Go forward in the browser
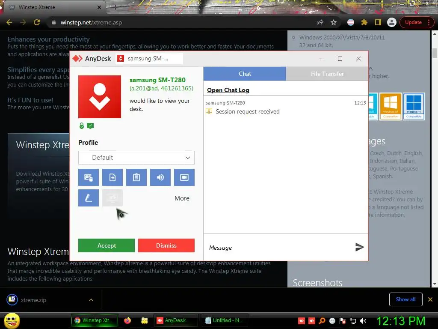 pos(23,22)
